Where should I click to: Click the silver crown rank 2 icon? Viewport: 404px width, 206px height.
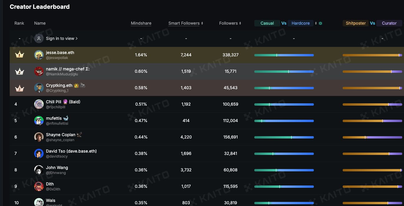coord(19,71)
